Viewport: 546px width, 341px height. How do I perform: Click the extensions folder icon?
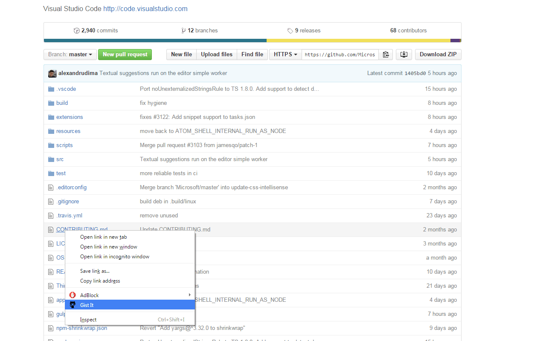click(51, 117)
